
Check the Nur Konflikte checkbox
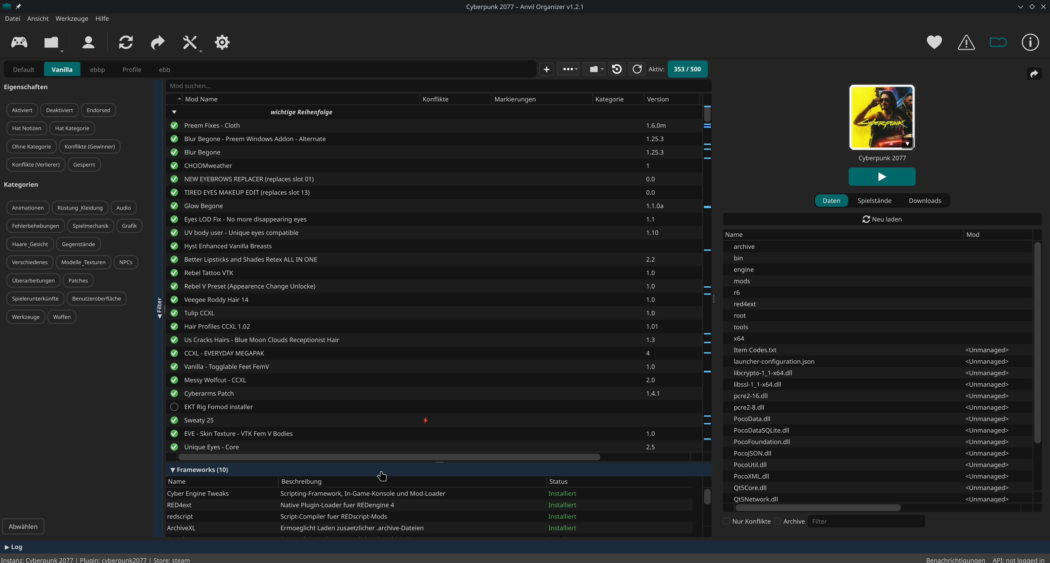click(726, 521)
